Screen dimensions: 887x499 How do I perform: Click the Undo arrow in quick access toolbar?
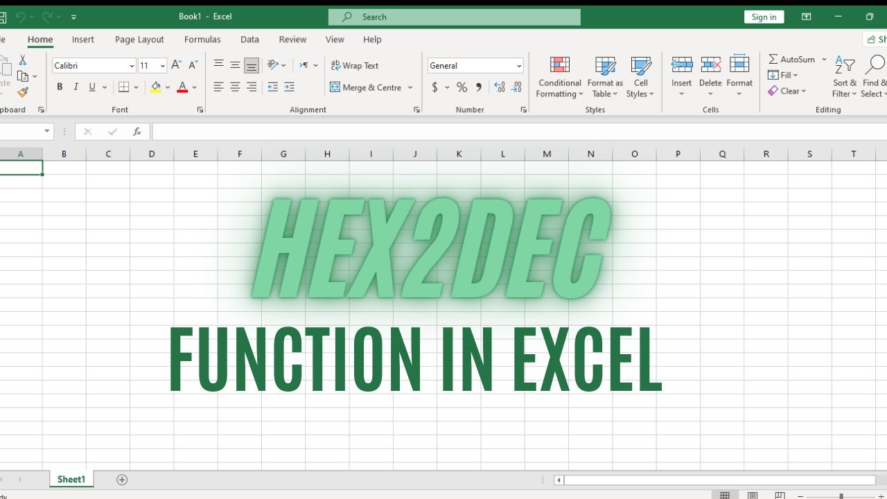coord(21,17)
